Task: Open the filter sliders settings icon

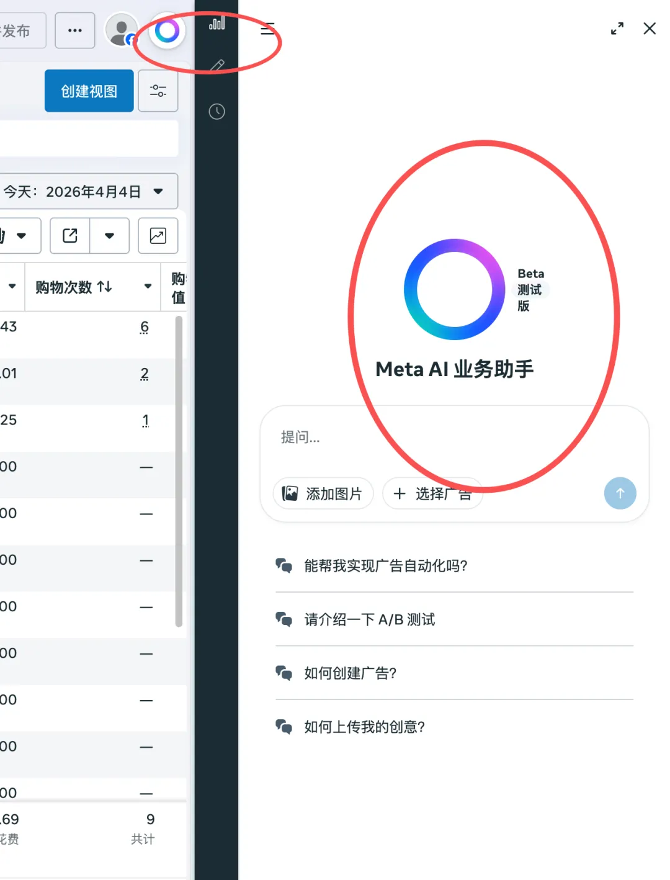Action: tap(158, 91)
